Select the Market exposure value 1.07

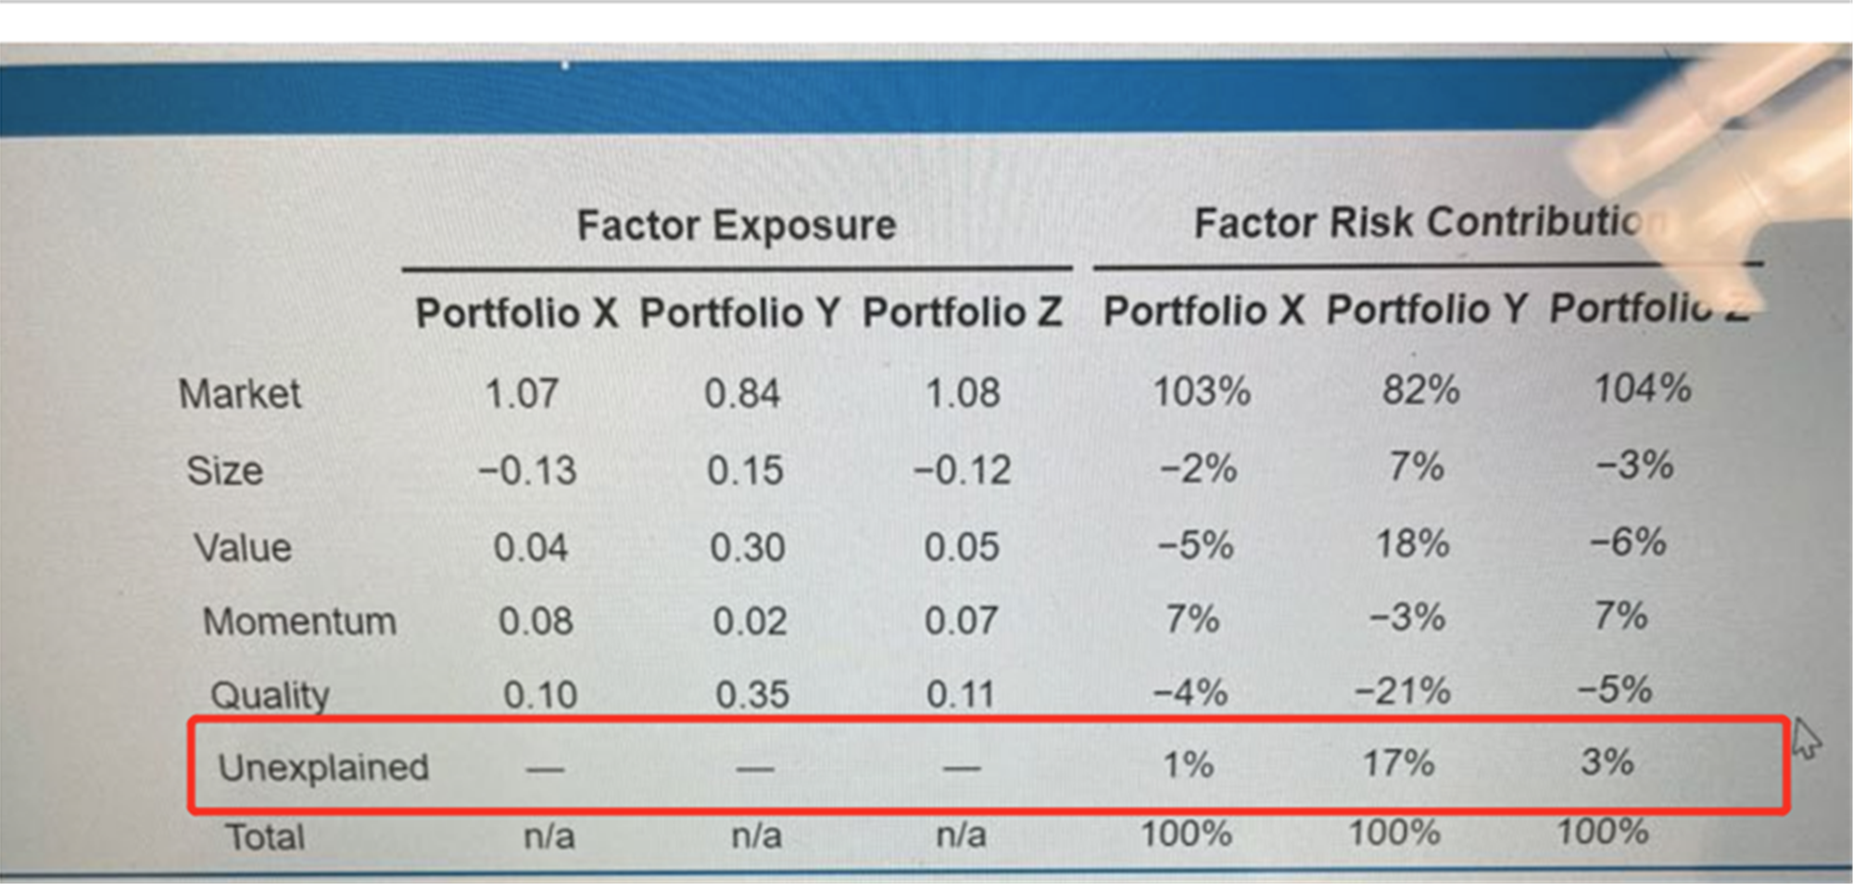point(522,394)
